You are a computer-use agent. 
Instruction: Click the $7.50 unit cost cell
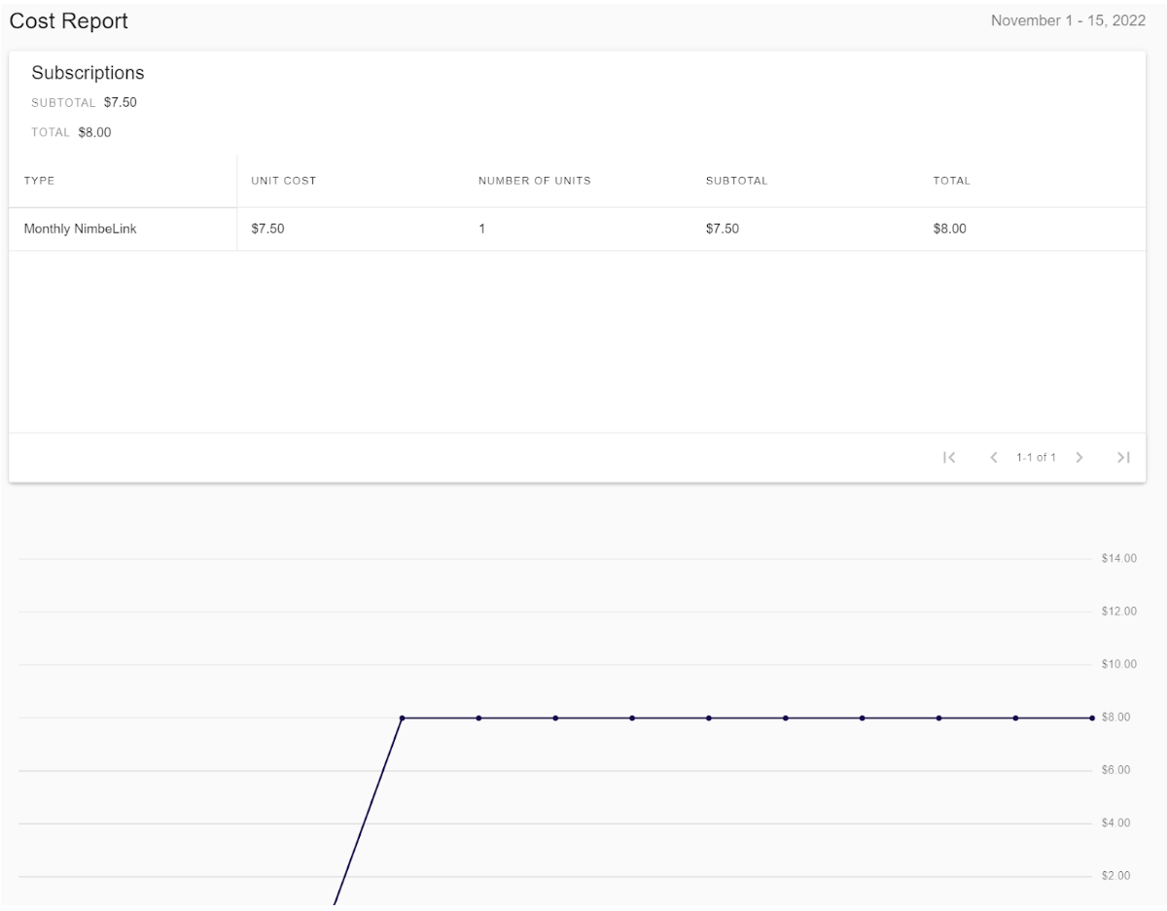pos(267,229)
